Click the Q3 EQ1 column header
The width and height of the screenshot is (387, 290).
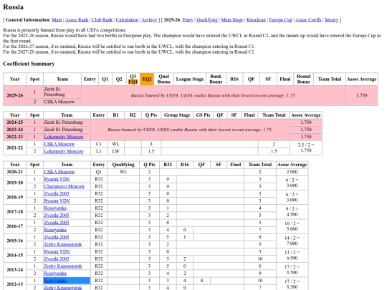[133, 79]
